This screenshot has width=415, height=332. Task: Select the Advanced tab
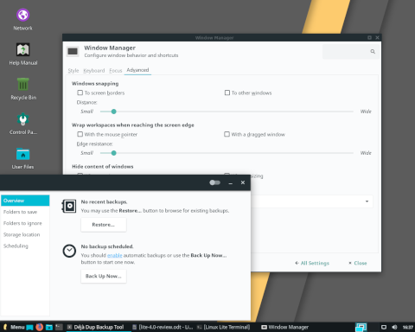coord(137,70)
